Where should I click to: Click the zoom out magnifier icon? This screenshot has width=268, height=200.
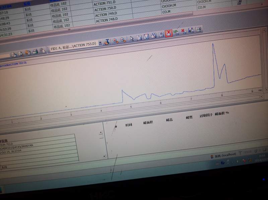[x=123, y=40]
